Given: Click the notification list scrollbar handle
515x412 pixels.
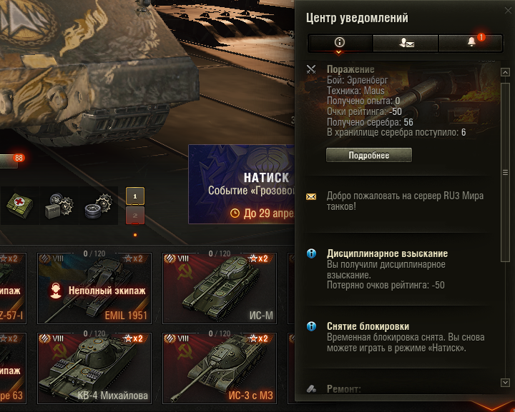Looking at the screenshot, I should tap(505, 172).
